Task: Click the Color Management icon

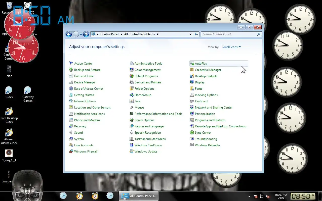Action: 132,70
